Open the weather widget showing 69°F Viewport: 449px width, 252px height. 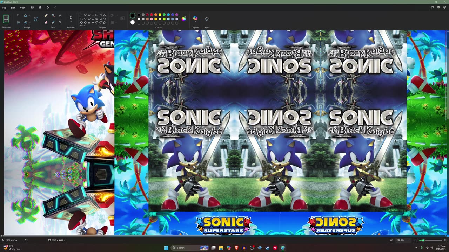[12, 247]
